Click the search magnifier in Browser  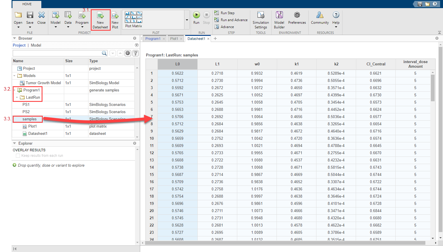(x=104, y=53)
